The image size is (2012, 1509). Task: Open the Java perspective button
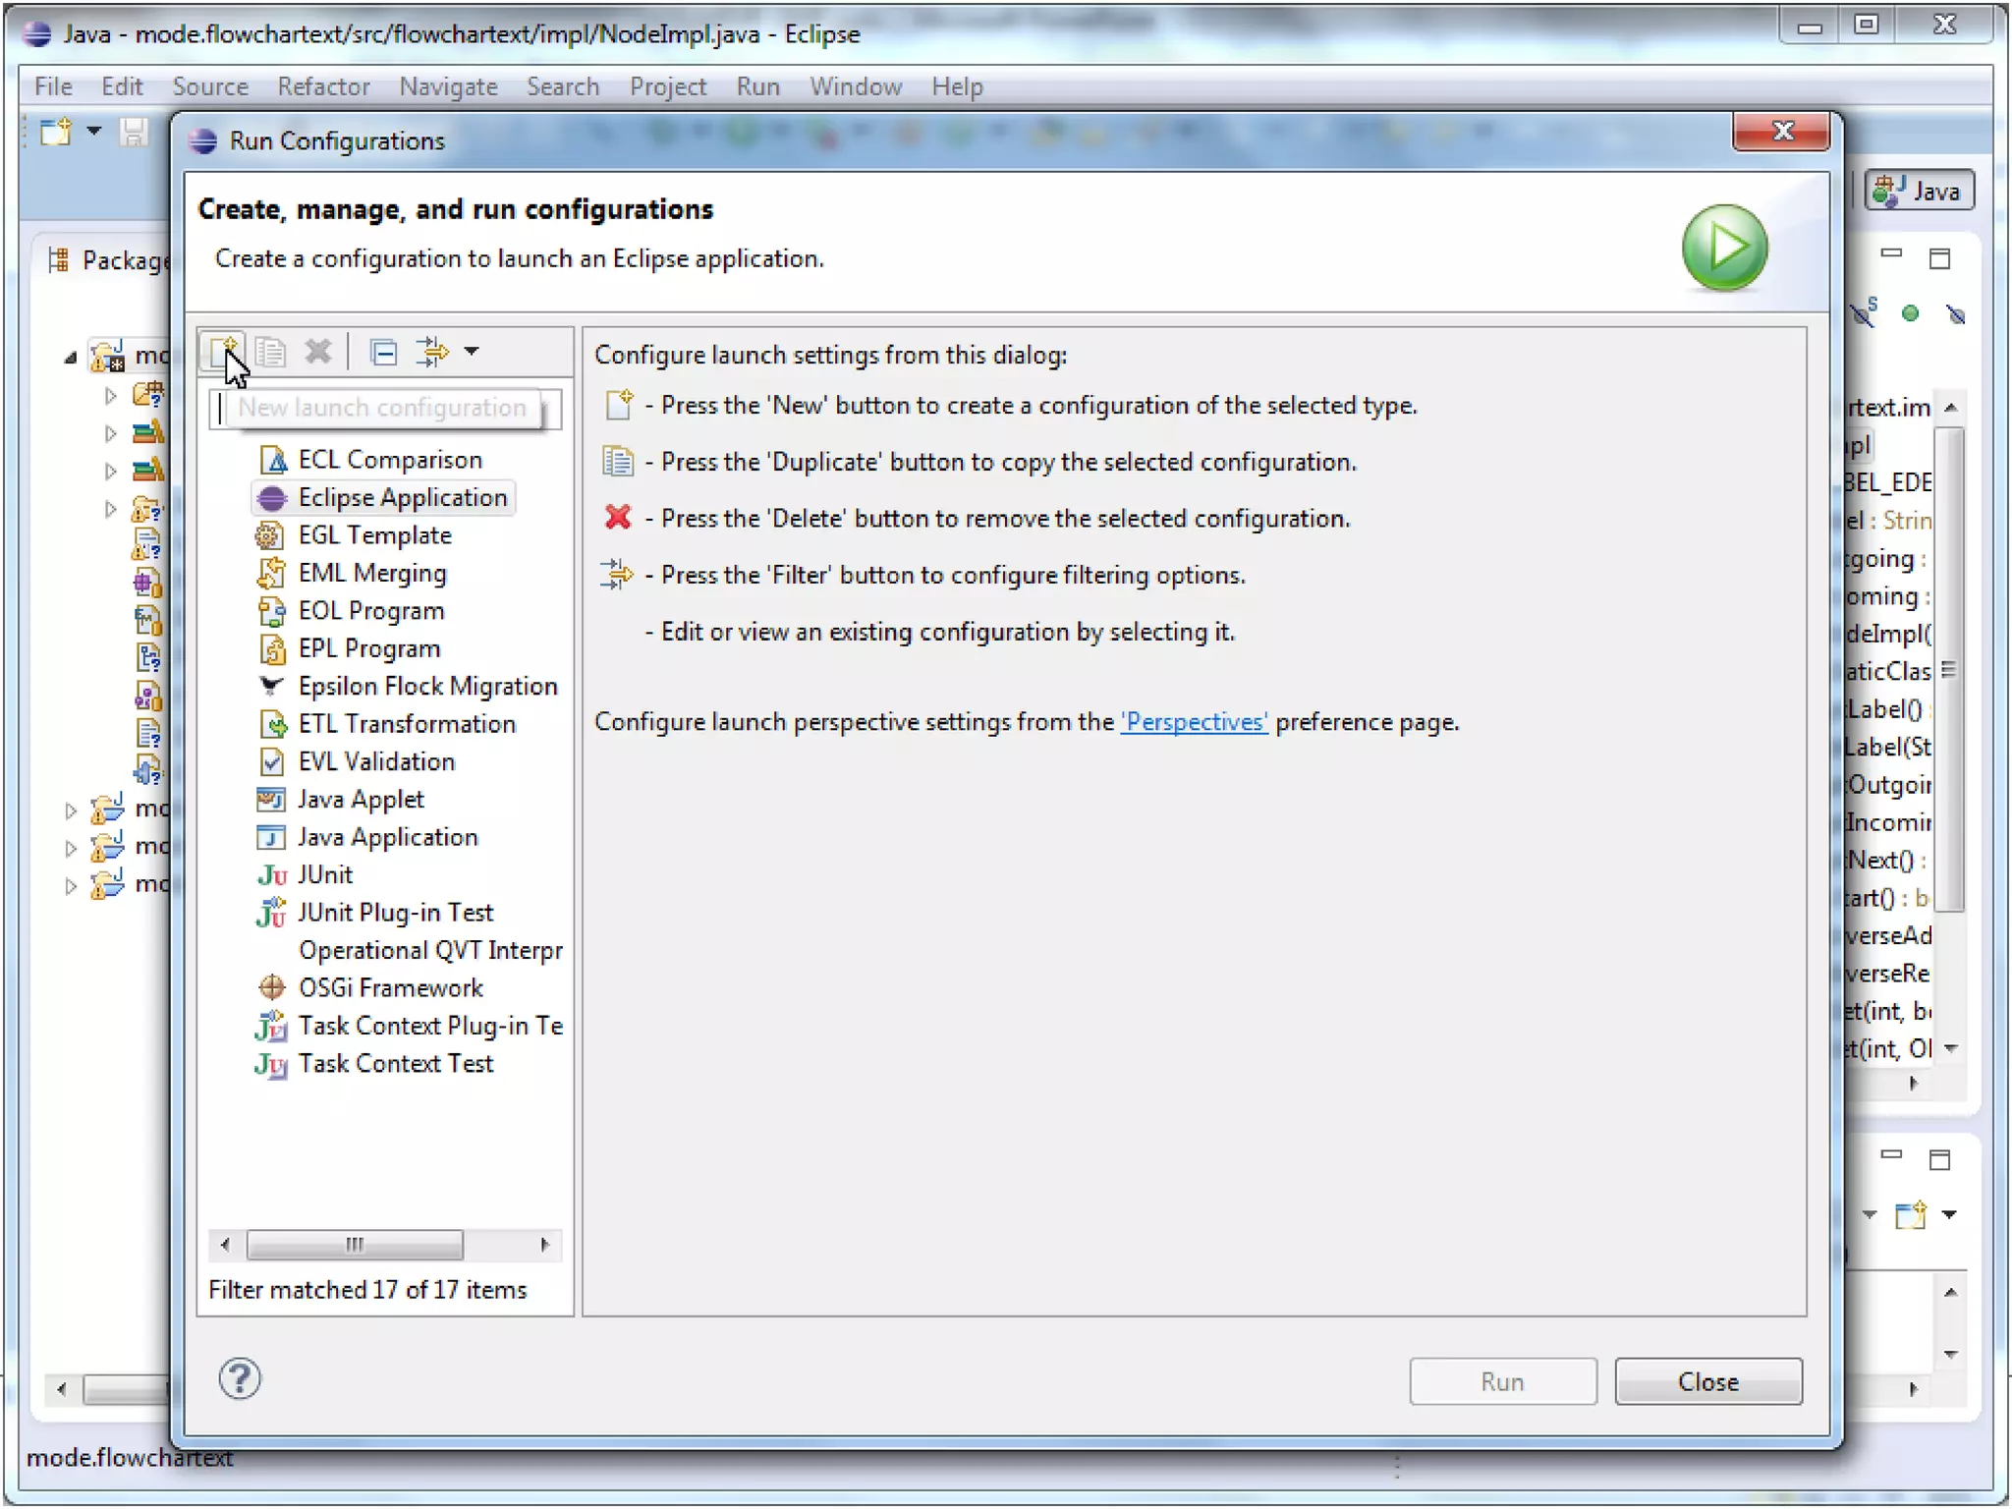[x=1920, y=191]
